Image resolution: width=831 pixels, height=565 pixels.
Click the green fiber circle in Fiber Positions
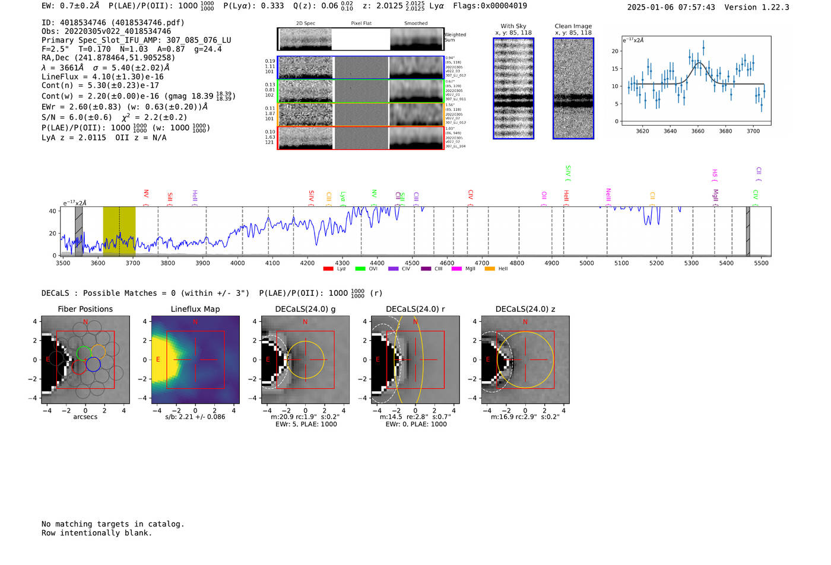tap(84, 353)
